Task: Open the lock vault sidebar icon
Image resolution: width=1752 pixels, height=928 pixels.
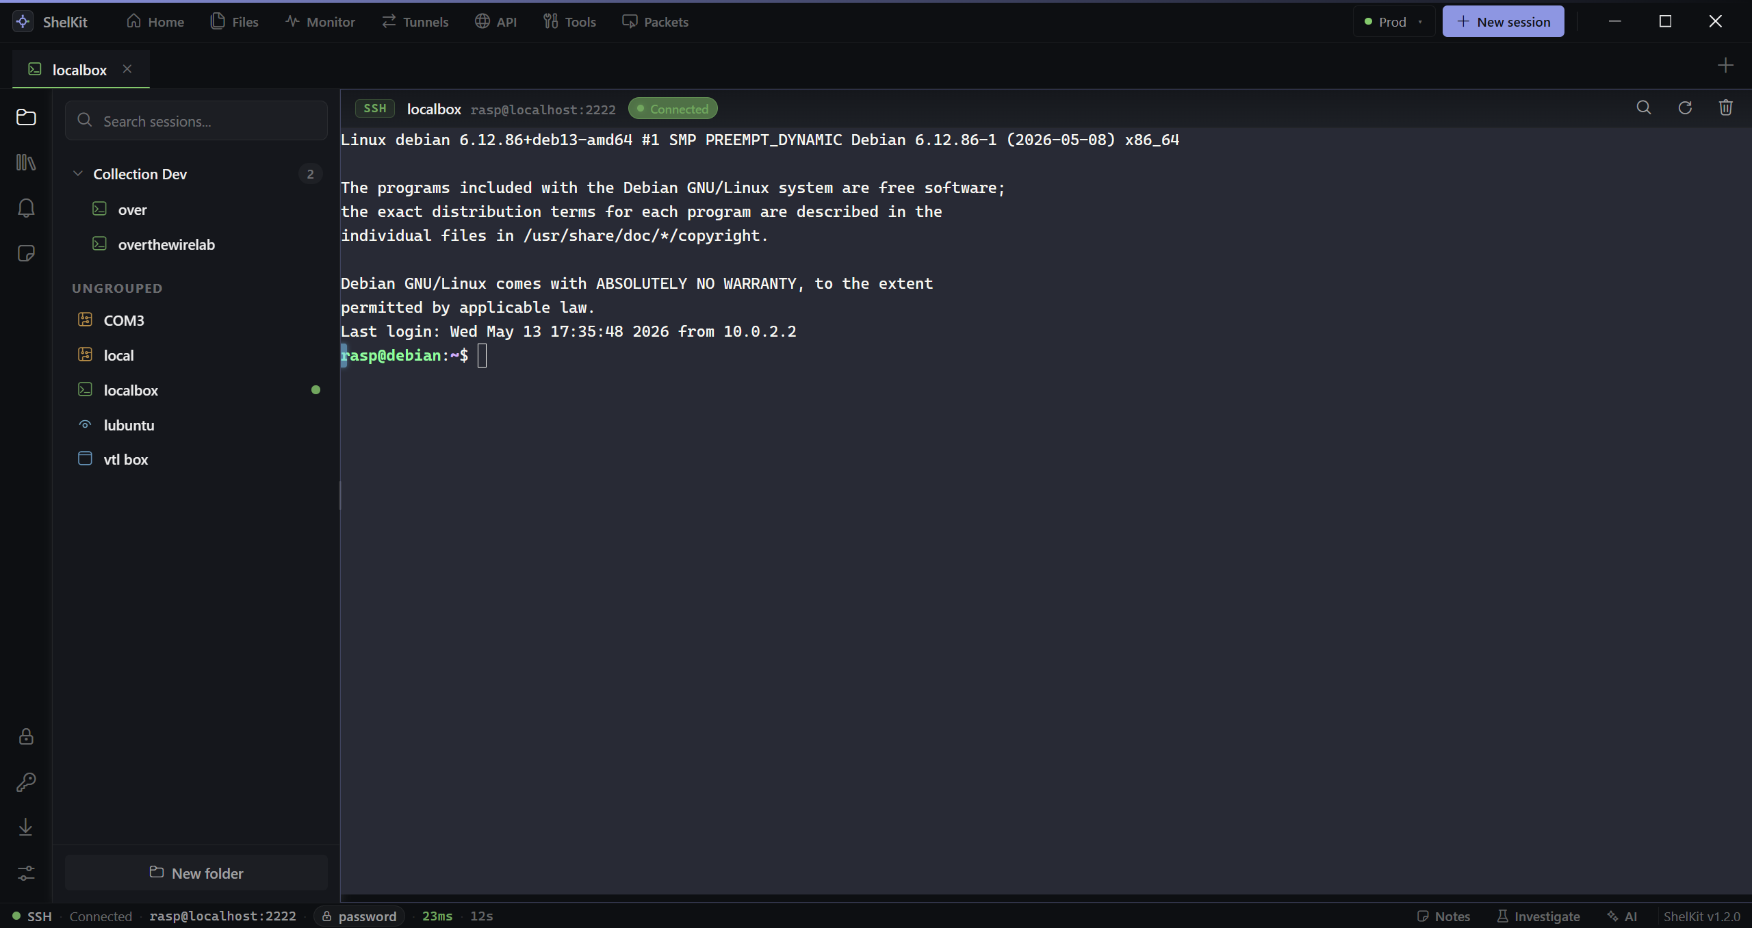Action: (x=26, y=736)
